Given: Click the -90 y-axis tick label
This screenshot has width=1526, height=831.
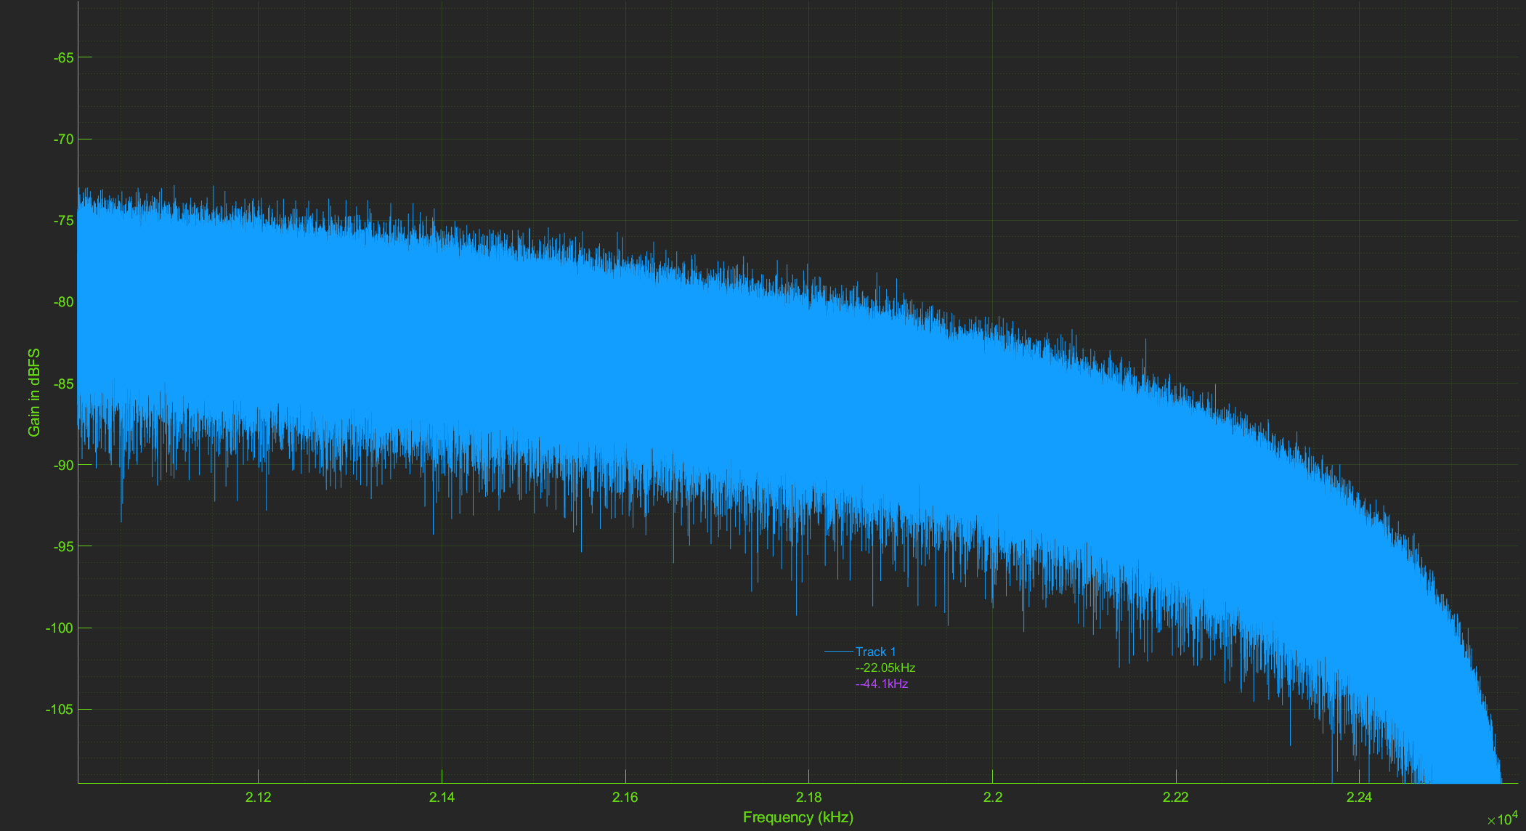Looking at the screenshot, I should 63,465.
